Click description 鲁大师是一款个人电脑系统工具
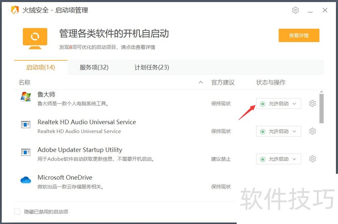This screenshot has width=338, height=224. pos(73,104)
